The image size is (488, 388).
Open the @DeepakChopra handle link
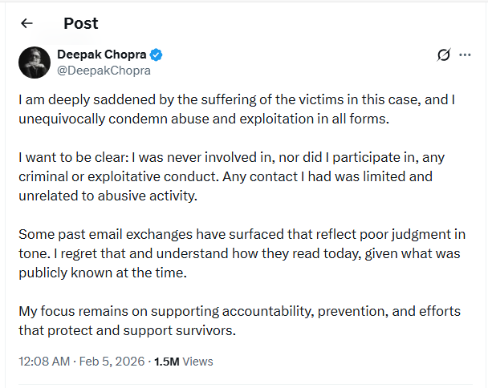104,71
